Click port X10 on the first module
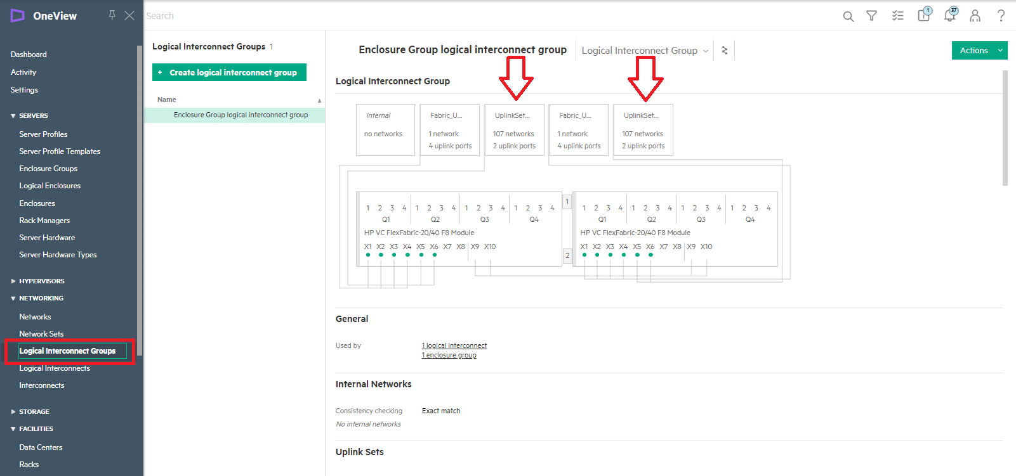Image resolution: width=1016 pixels, height=476 pixels. click(x=490, y=247)
